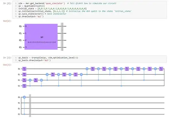
Task: Click the qc.save_statevector() code line
Action: pyautogui.click(x=42, y=14)
